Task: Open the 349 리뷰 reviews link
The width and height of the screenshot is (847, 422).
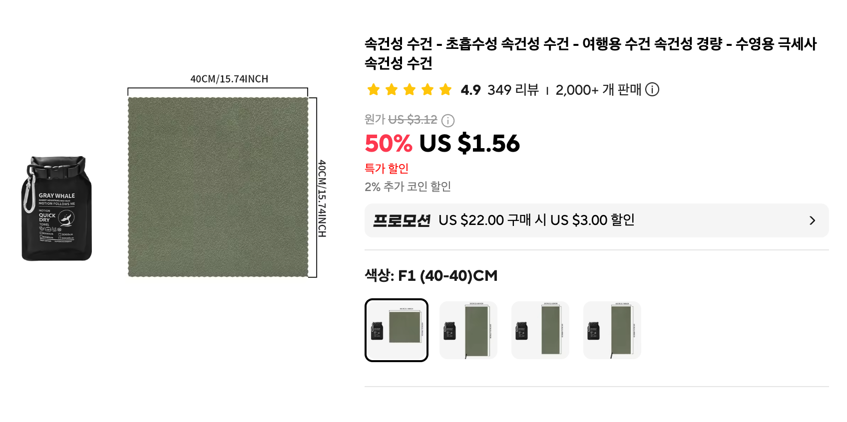Action: [x=513, y=90]
